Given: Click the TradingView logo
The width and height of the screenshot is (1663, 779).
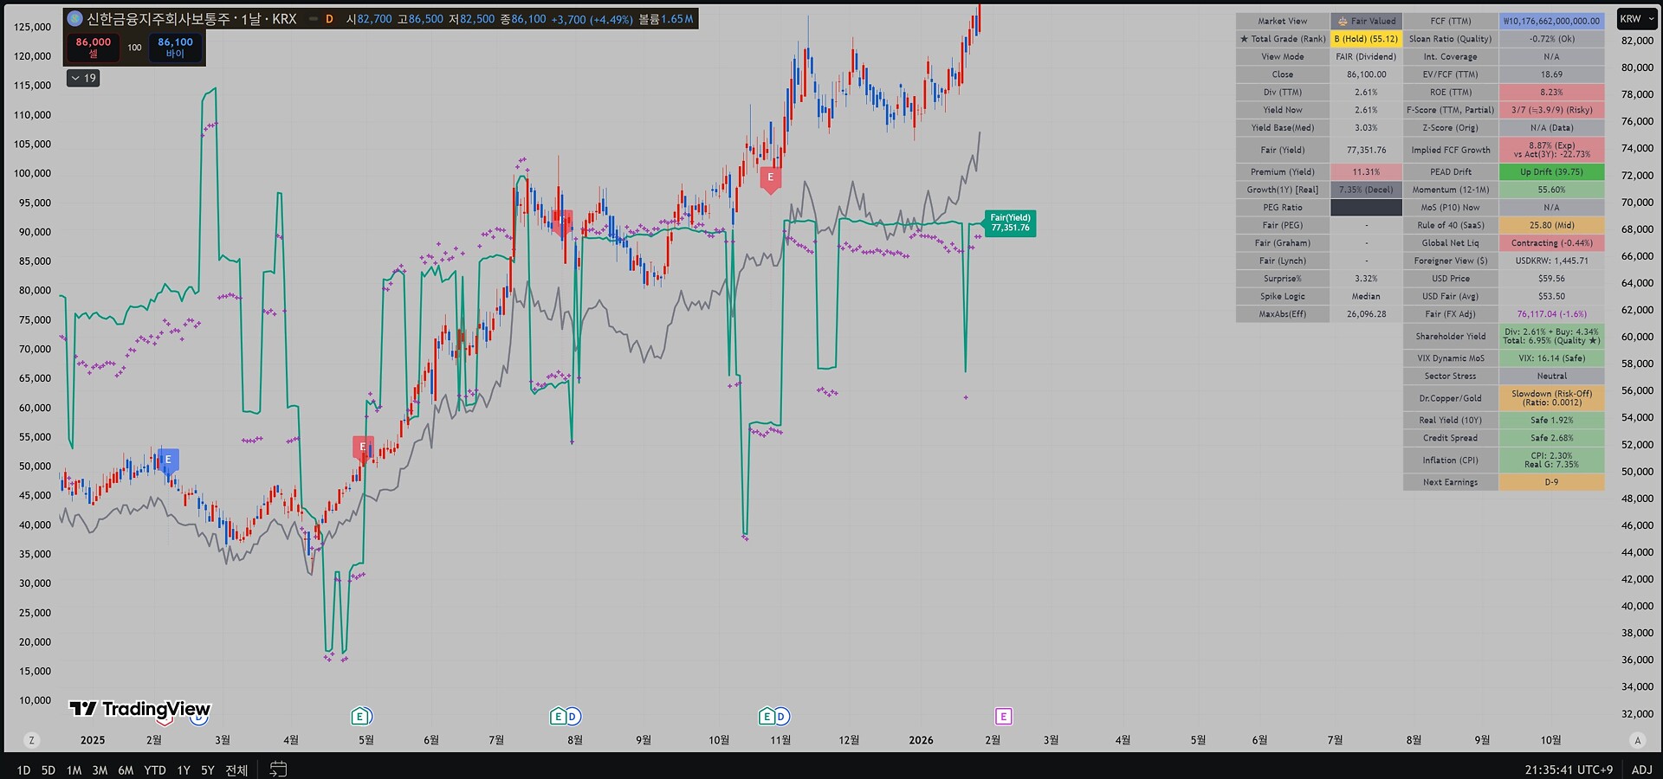Looking at the screenshot, I should 139,710.
